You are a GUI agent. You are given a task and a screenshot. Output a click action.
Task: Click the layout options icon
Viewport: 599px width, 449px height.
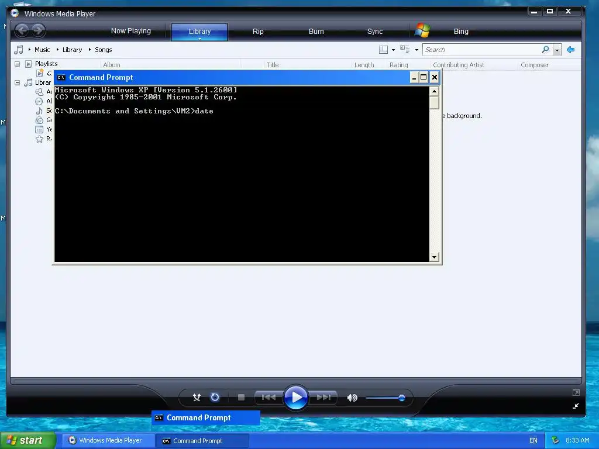(x=383, y=50)
